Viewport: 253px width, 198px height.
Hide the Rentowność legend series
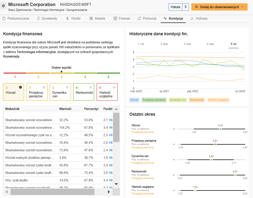[197, 100]
